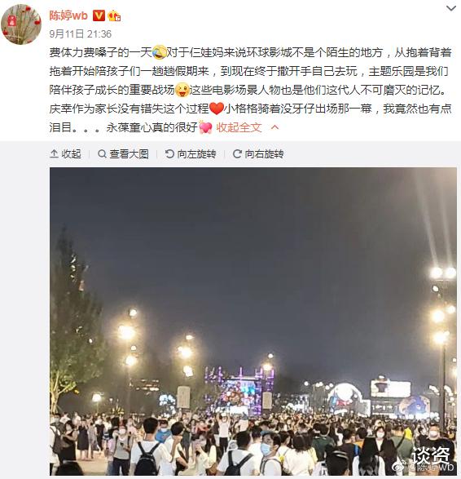
Task: Click the red heart emoji in the text
Action: click(x=217, y=109)
